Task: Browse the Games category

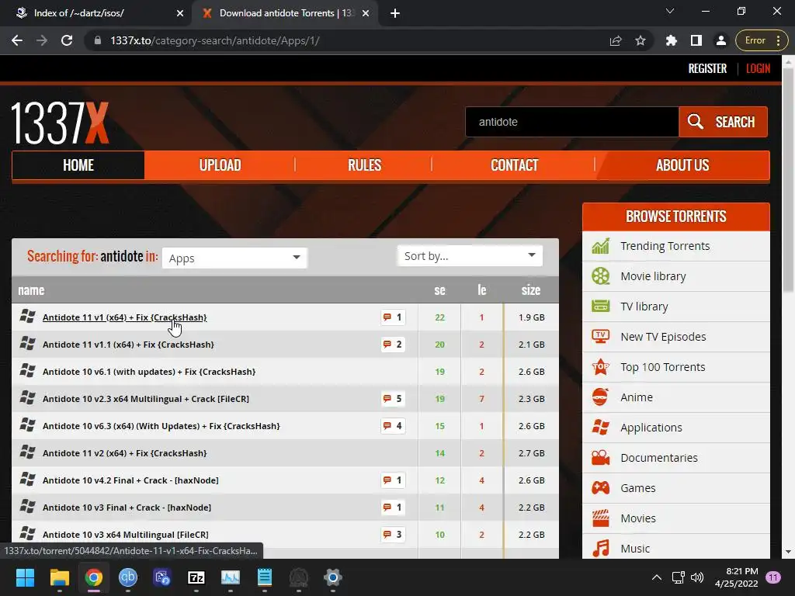Action: [676, 488]
